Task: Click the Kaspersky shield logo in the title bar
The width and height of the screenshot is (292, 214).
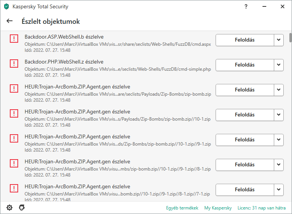Action: click(6, 6)
